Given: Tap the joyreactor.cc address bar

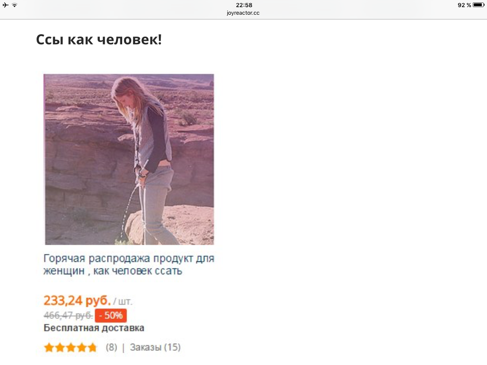Looking at the screenshot, I should point(243,13).
